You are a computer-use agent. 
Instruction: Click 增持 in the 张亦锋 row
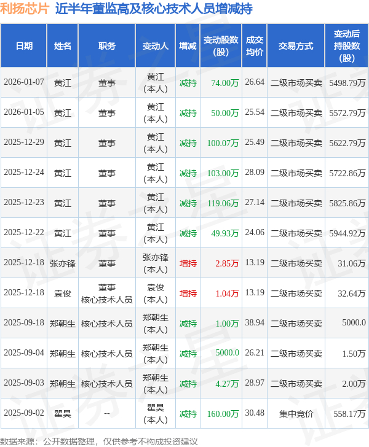click(x=188, y=263)
